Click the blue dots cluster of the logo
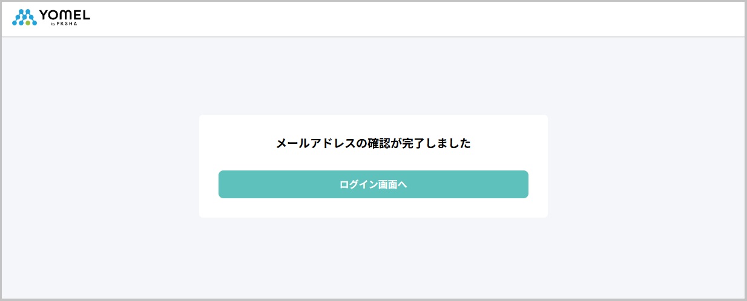The width and height of the screenshot is (747, 301). [24, 16]
